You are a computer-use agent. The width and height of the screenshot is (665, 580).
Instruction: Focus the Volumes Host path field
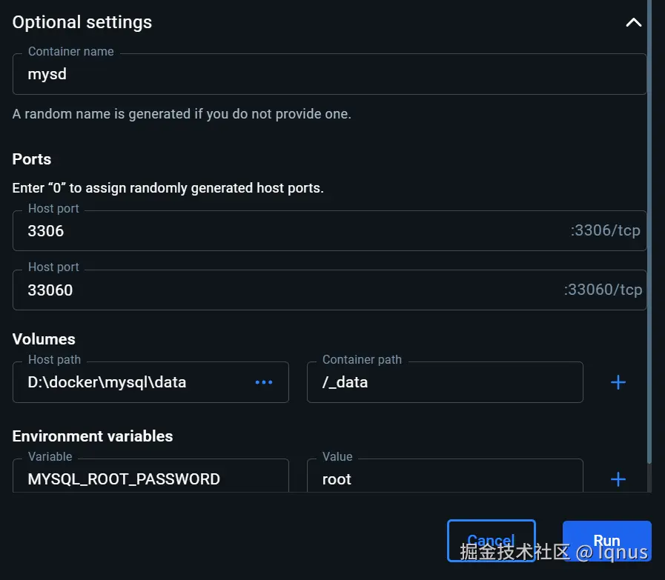(133, 383)
